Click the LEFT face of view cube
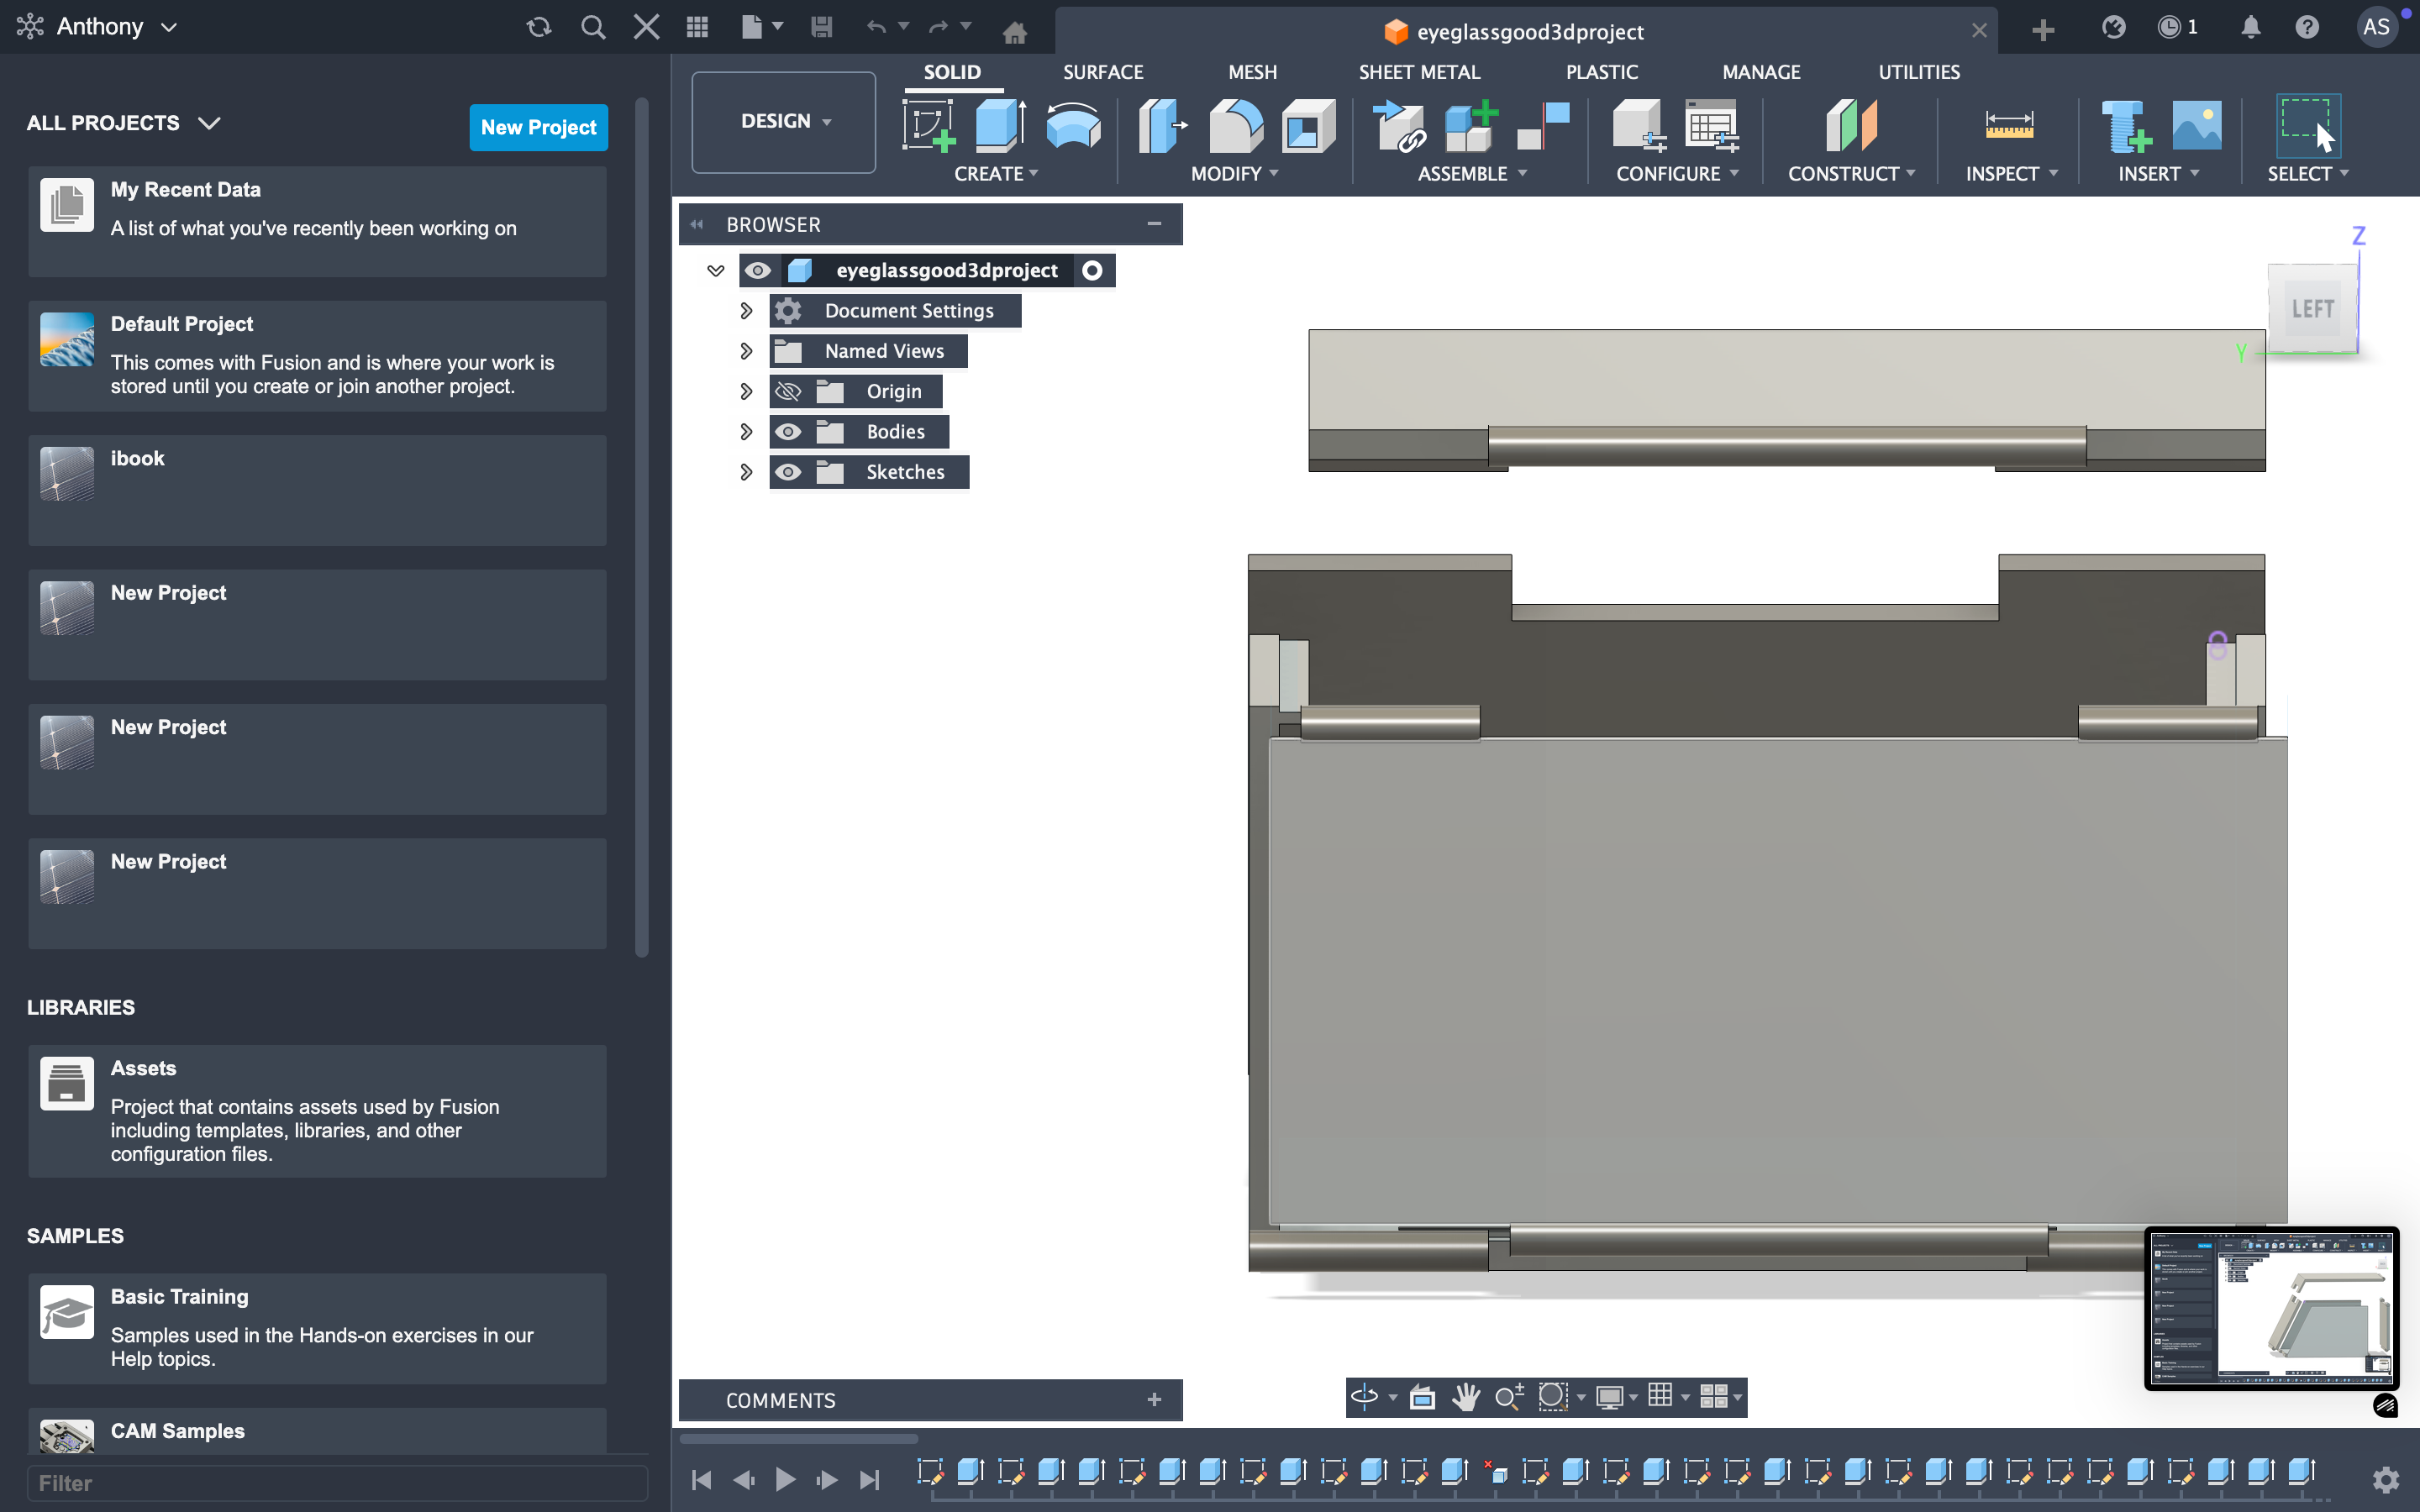 click(2312, 309)
